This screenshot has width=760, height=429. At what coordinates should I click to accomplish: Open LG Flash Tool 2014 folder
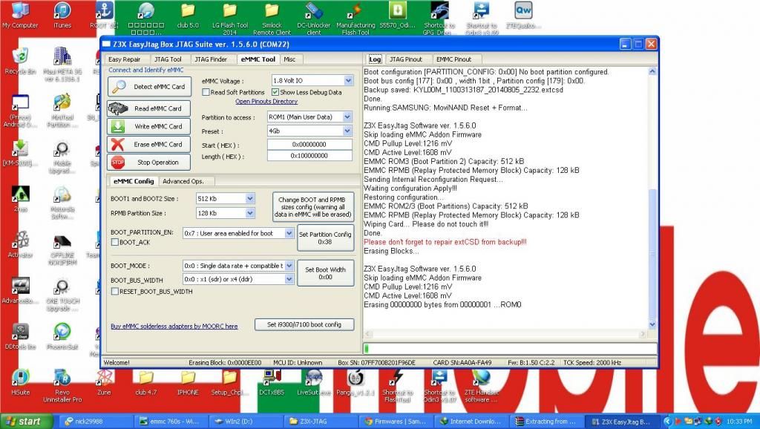(x=230, y=19)
